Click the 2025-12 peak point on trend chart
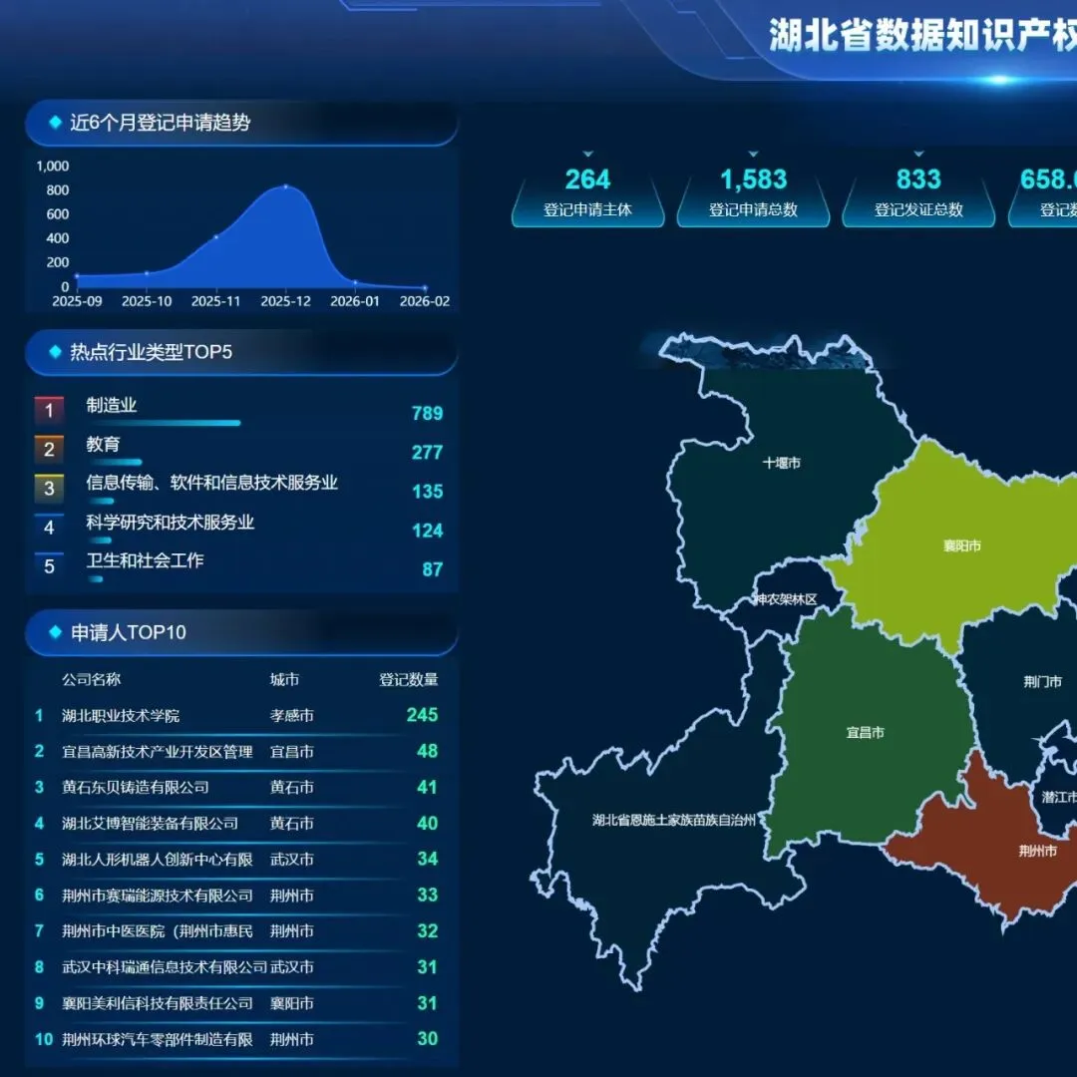 286,186
